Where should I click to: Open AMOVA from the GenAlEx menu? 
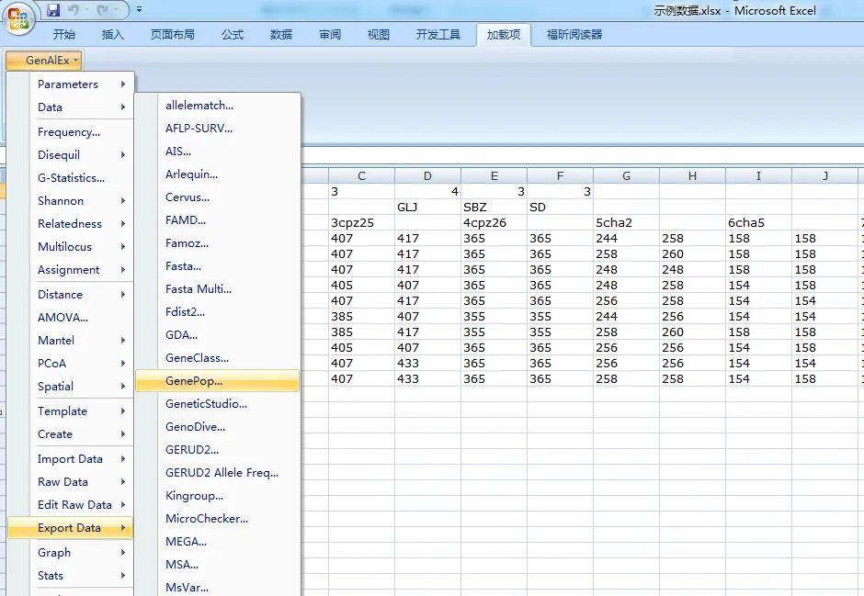tap(64, 316)
